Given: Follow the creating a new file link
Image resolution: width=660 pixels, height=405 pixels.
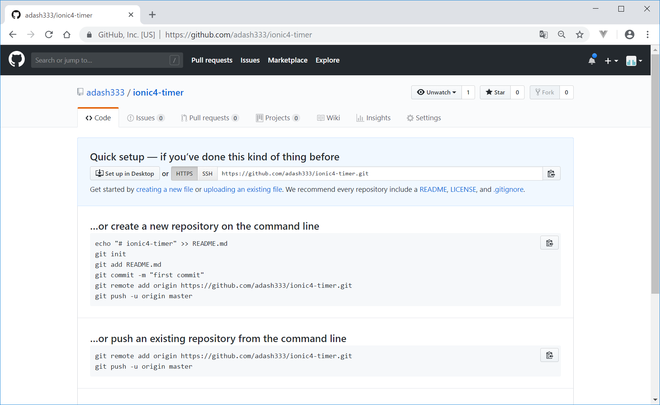Looking at the screenshot, I should tap(164, 189).
